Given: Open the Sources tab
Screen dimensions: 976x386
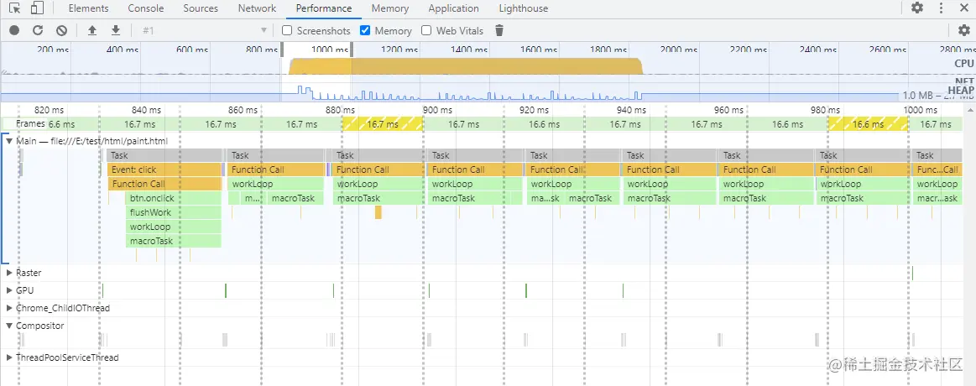Looking at the screenshot, I should coord(201,8).
